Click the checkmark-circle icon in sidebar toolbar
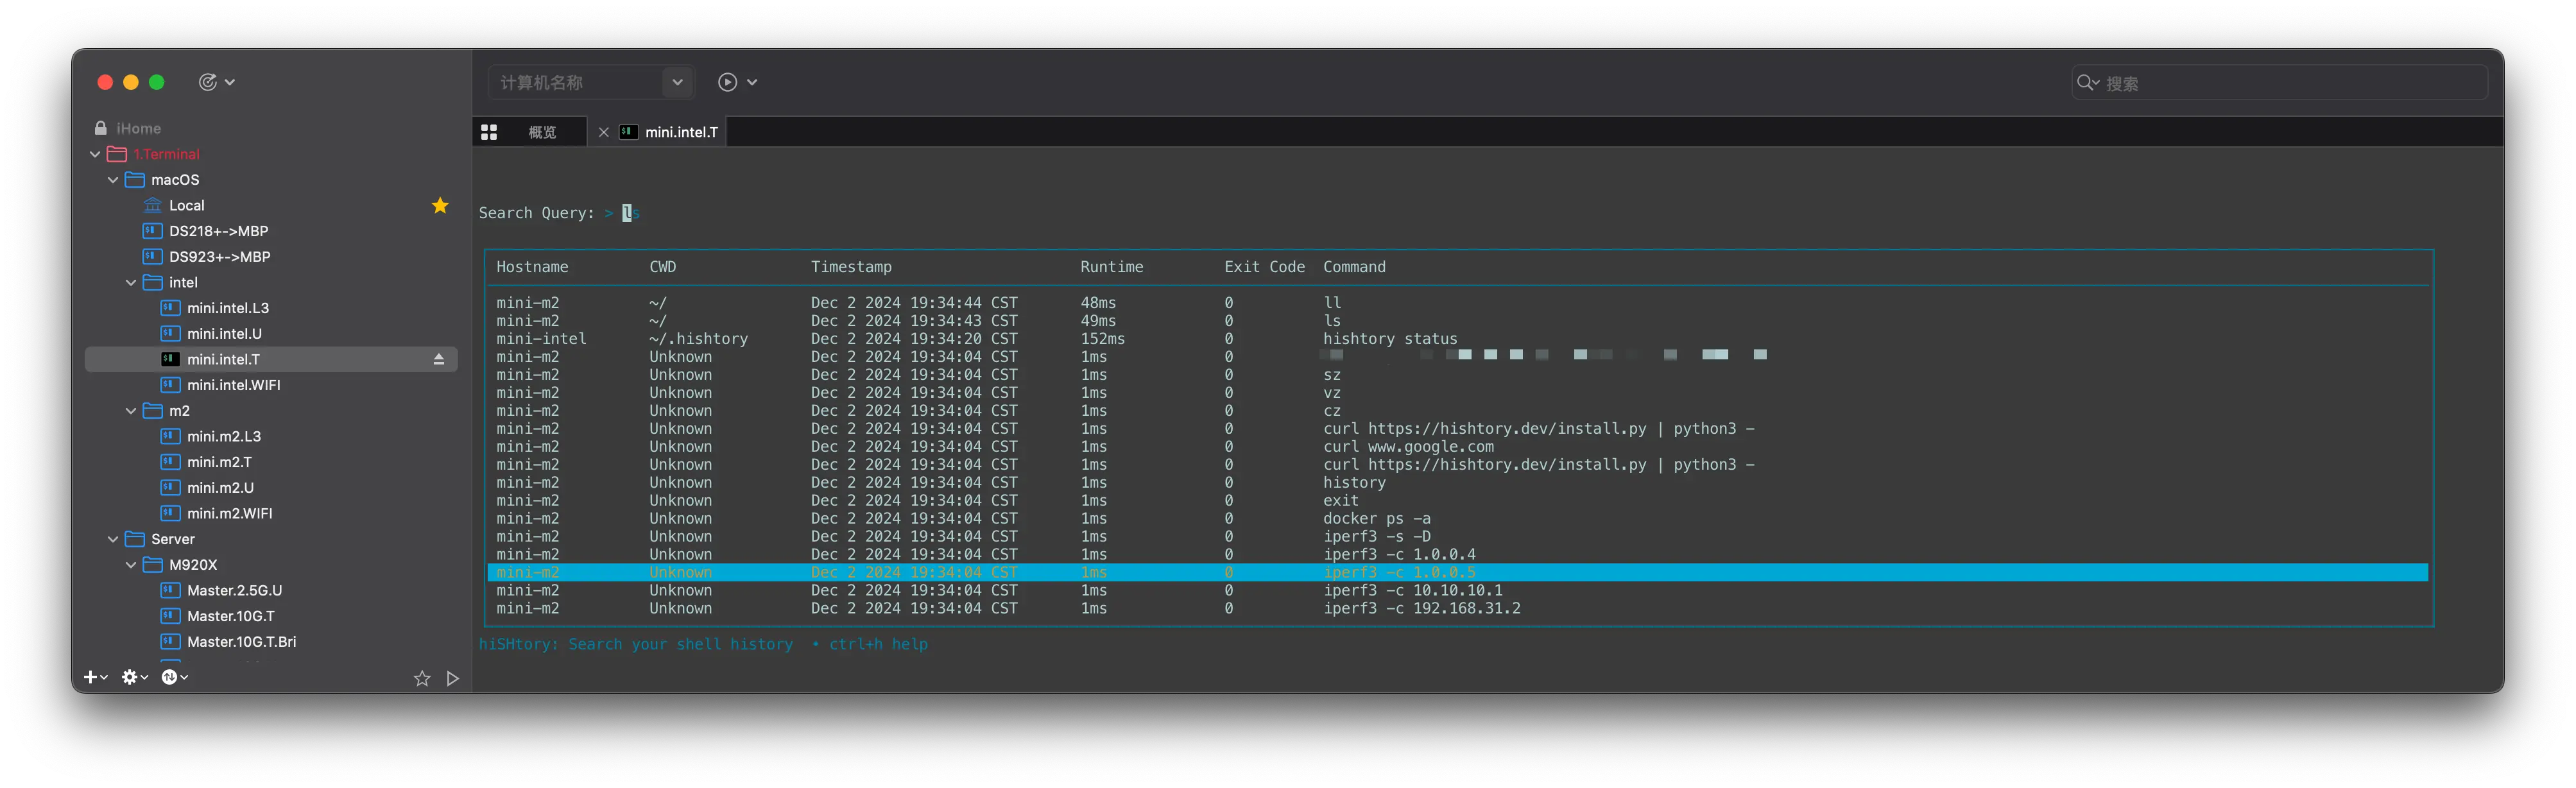 208,82
